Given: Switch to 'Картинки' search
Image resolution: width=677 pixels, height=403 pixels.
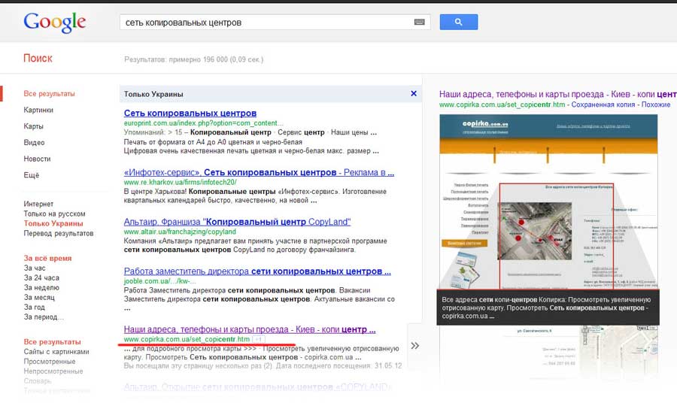Looking at the screenshot, I should click(38, 110).
